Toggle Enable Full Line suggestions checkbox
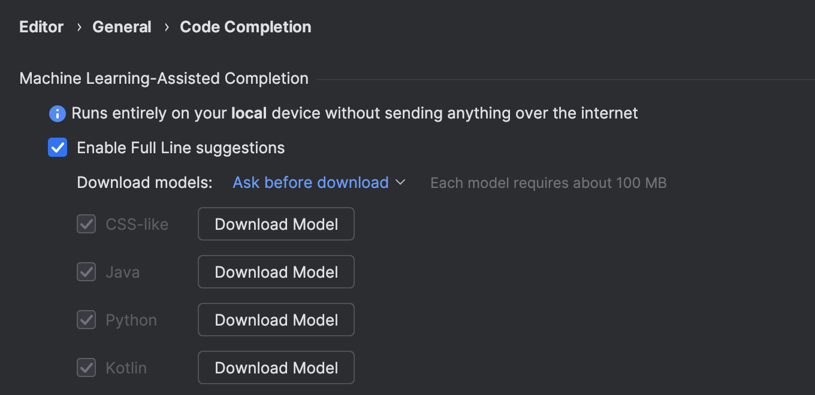 [58, 147]
